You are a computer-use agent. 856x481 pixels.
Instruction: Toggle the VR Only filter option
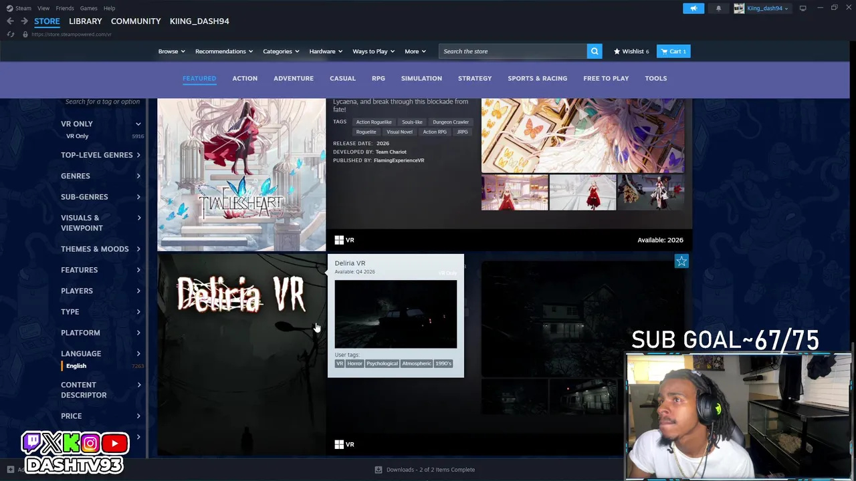pyautogui.click(x=77, y=136)
